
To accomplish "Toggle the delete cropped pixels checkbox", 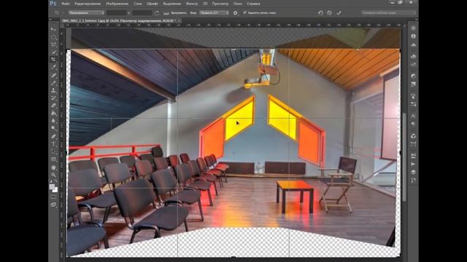I will (x=245, y=13).
